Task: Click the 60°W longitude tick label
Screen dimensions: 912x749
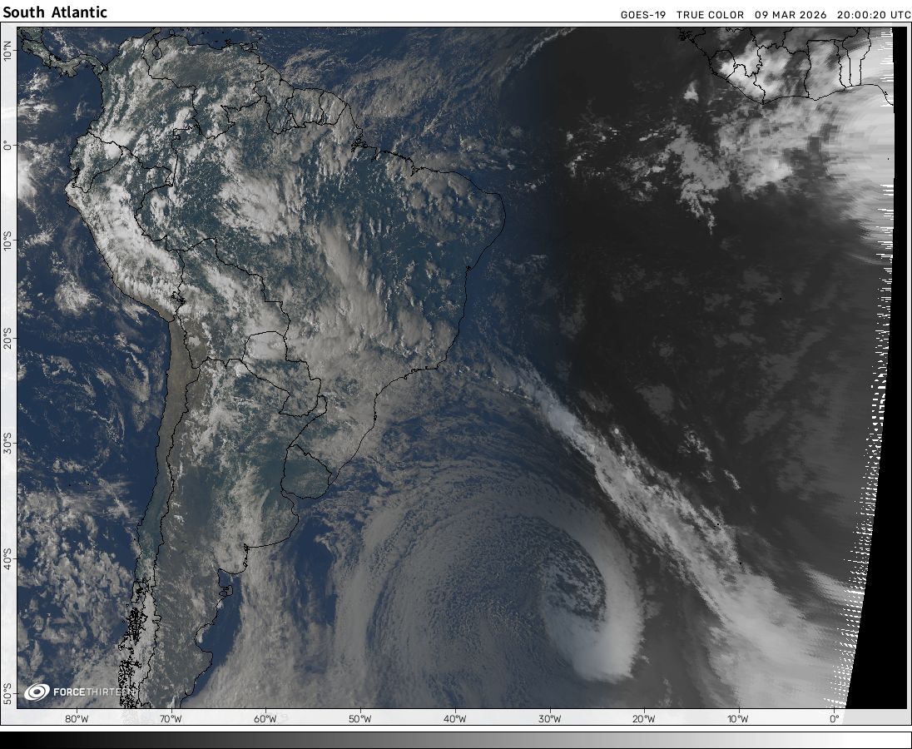Action: (265, 719)
